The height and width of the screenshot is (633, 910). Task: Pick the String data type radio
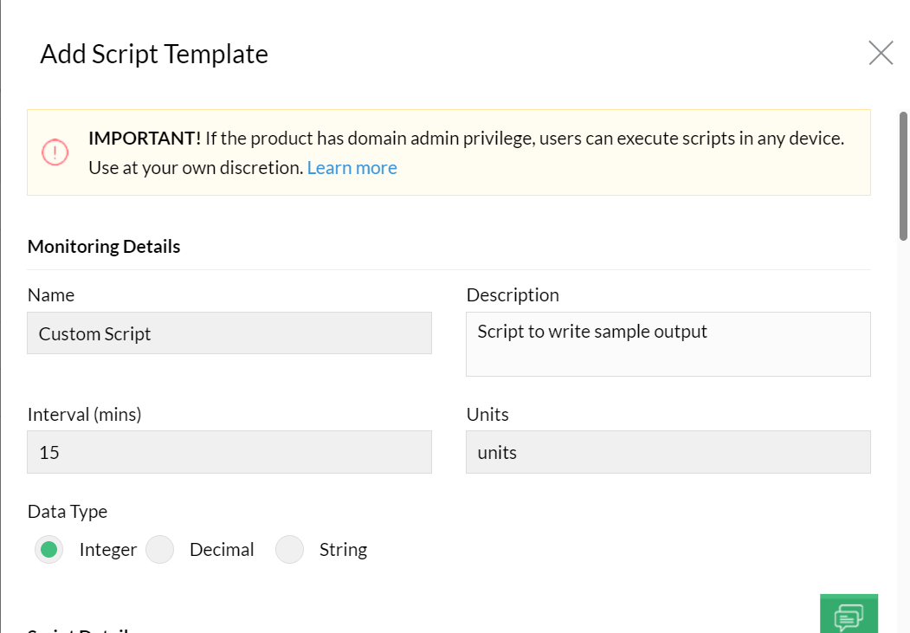(290, 549)
